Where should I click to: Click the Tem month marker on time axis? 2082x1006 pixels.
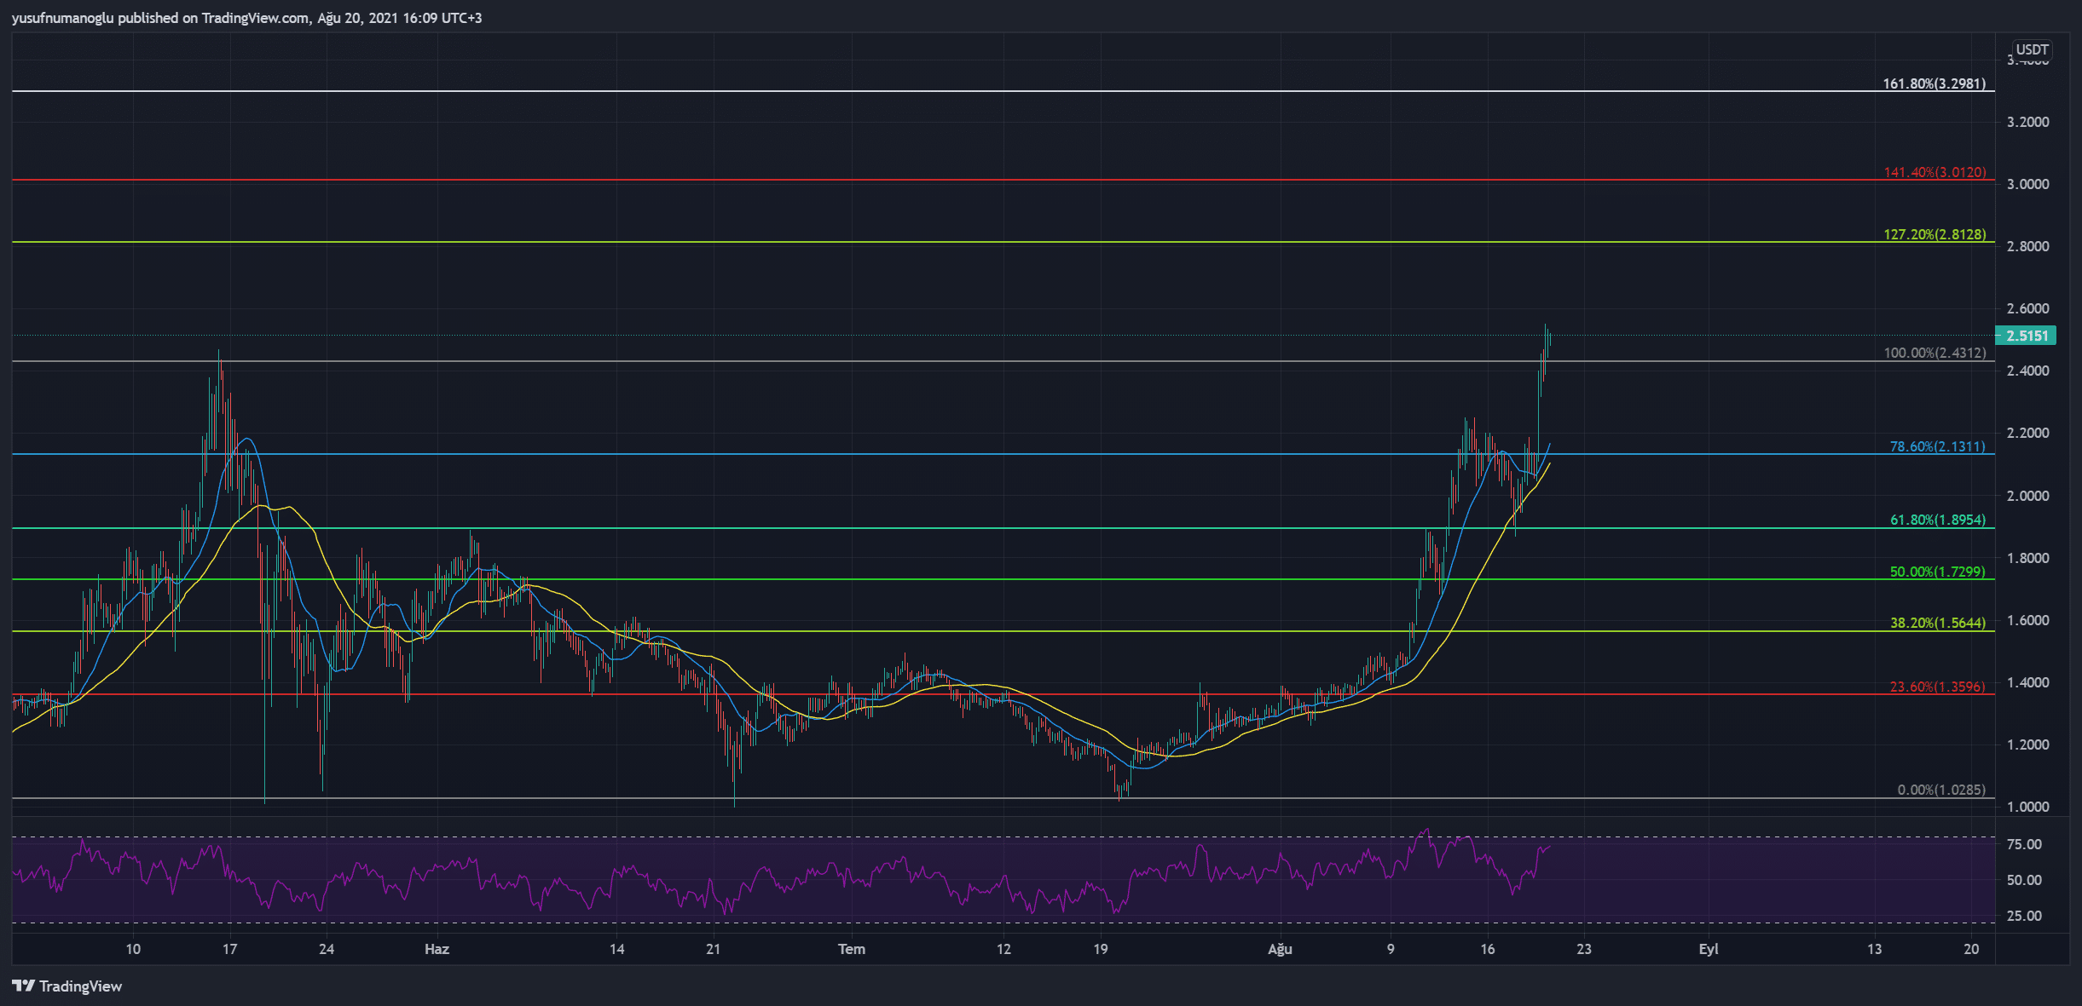click(x=851, y=949)
